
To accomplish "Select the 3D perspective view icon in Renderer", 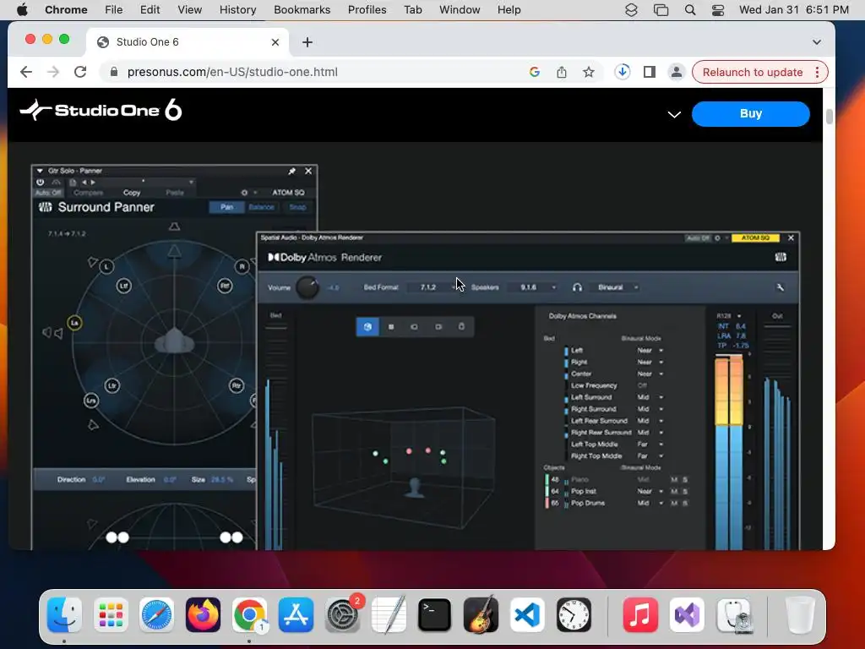I will pyautogui.click(x=367, y=327).
